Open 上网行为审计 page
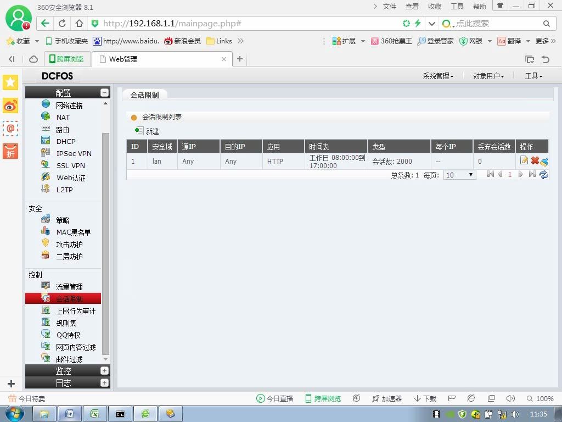The height and width of the screenshot is (422, 562). click(76, 311)
